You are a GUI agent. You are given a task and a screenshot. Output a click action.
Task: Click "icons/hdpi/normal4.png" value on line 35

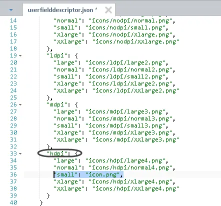[130, 167]
